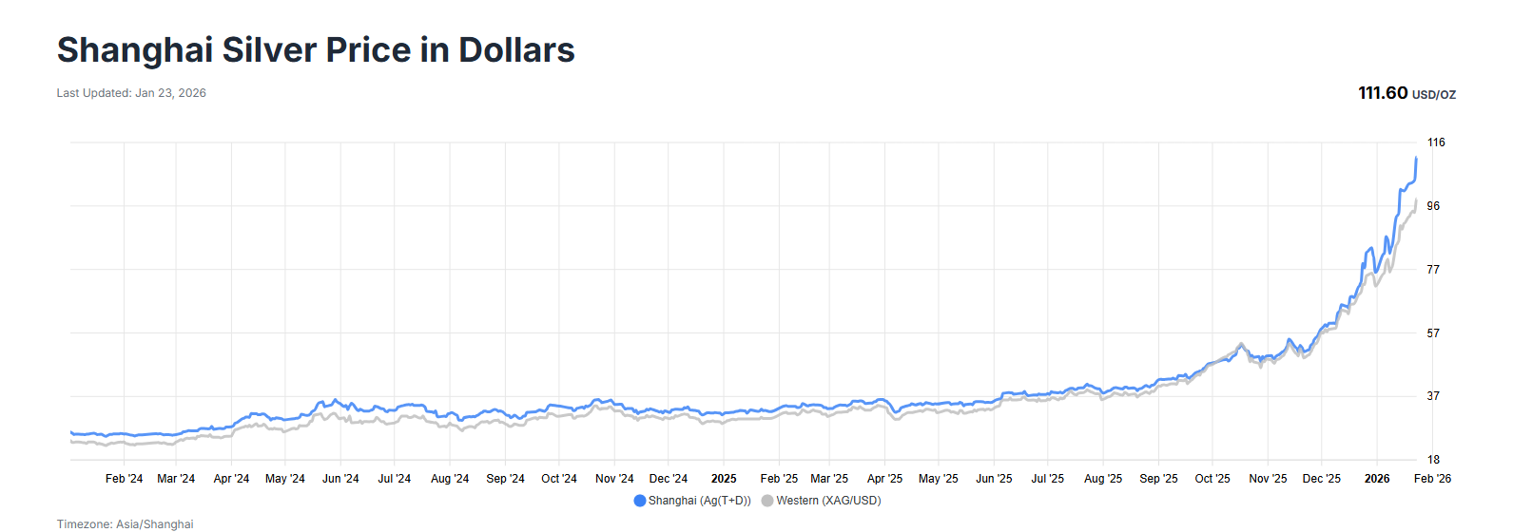1513x532 pixels.
Task: Toggle the Western (XAG/USD) series label
Action: point(828,501)
